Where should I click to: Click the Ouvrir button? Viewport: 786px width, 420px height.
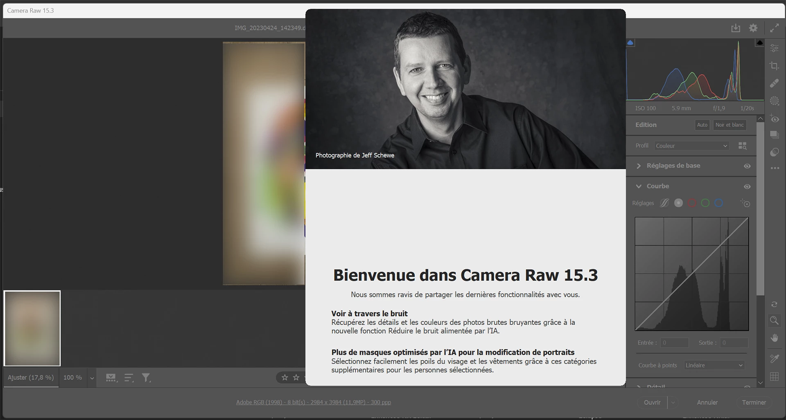pos(652,402)
